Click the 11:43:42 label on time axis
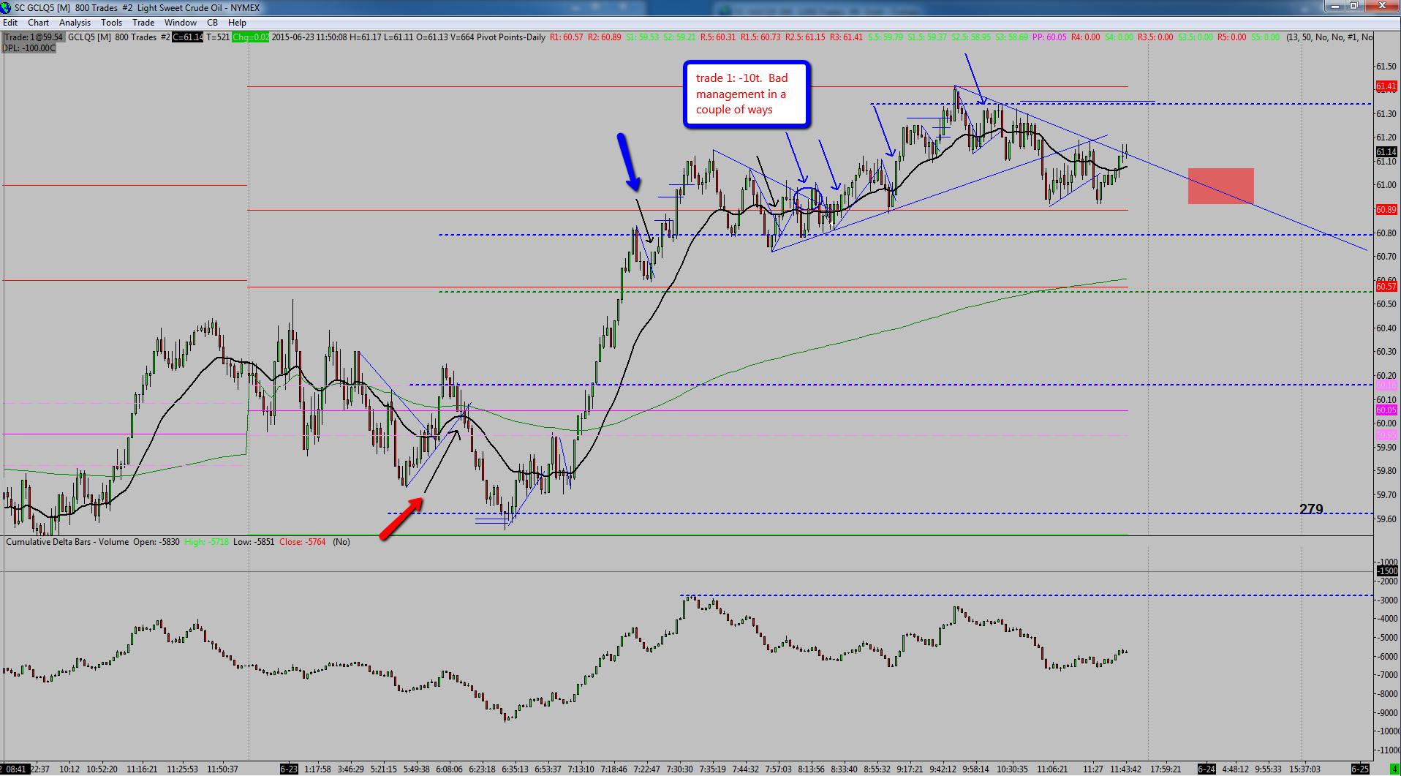1401x776 pixels. (1125, 769)
